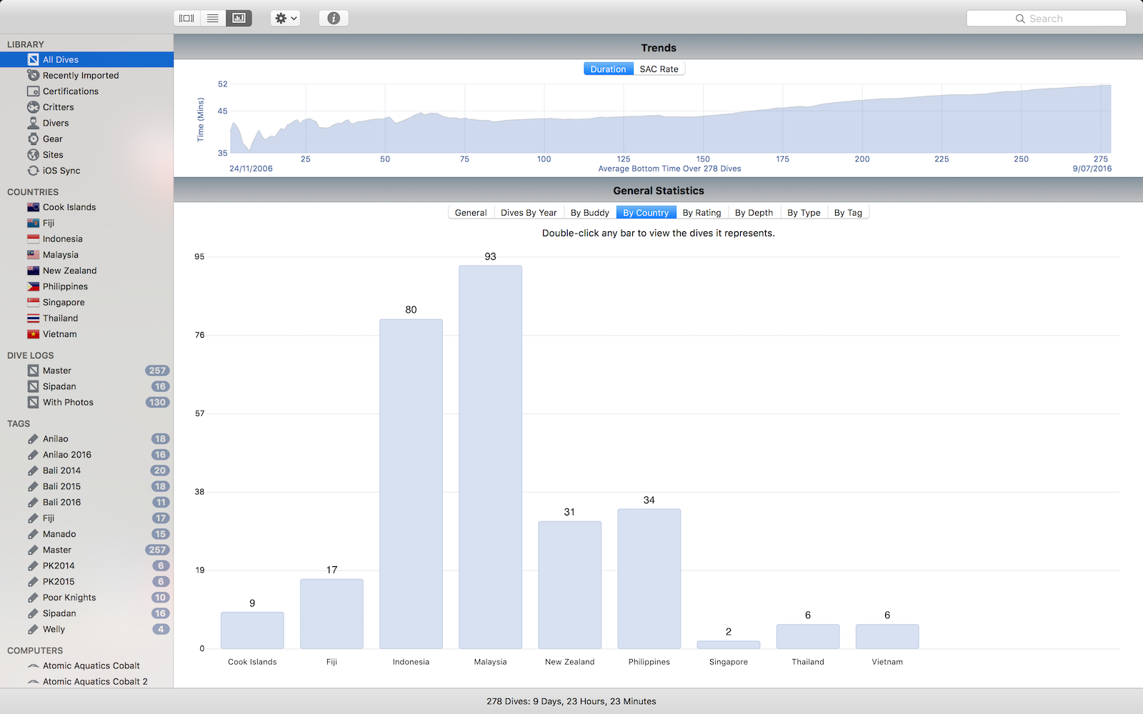Open Atomic Aquatics Cobalt 2 computer
The width and height of the screenshot is (1143, 714).
[x=94, y=681]
